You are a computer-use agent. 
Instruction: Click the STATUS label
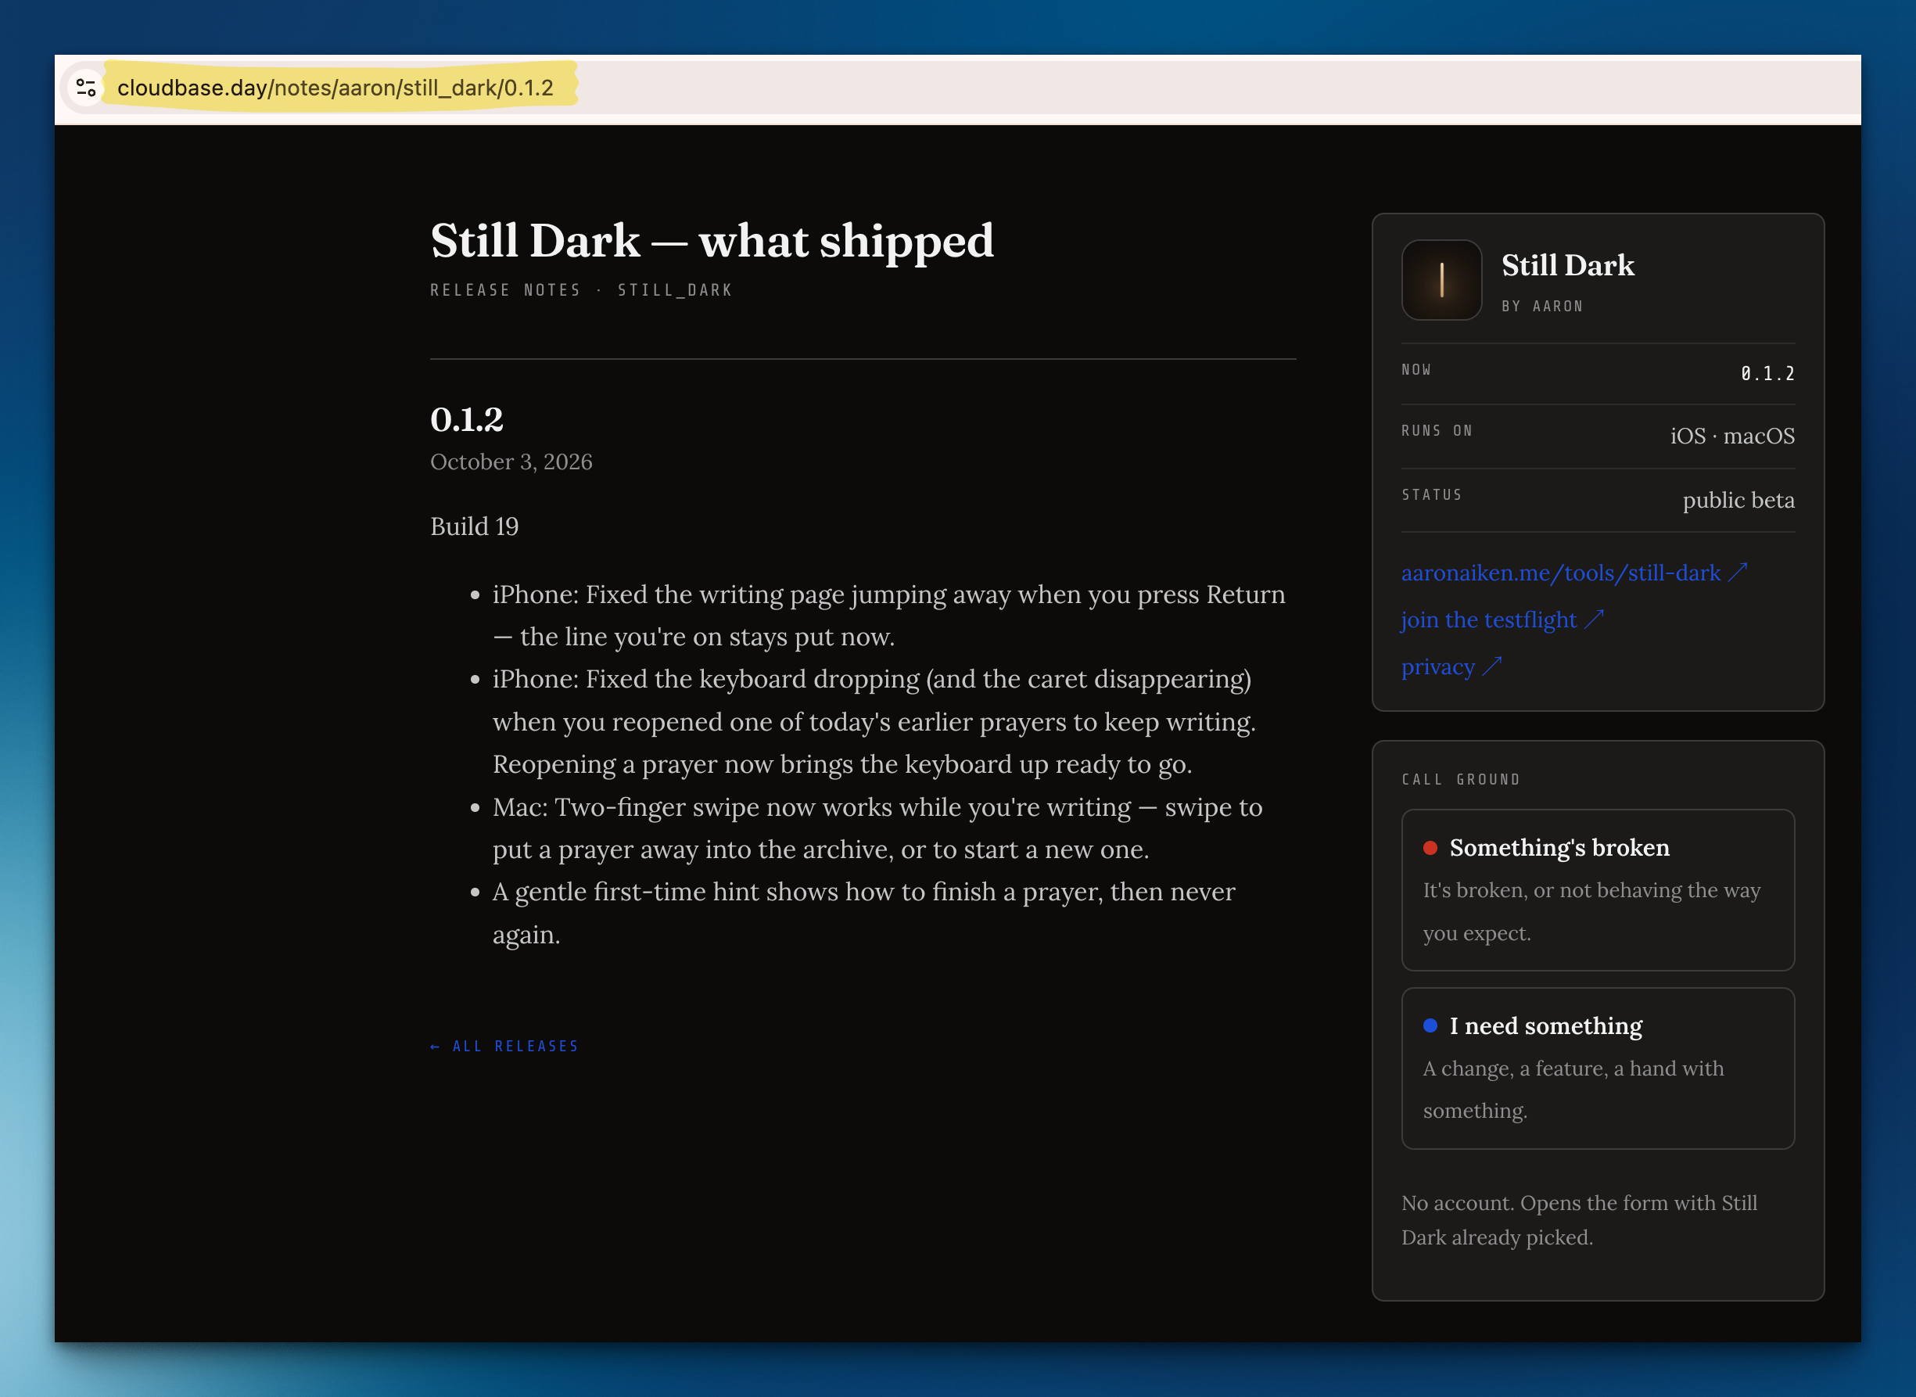(x=1431, y=494)
